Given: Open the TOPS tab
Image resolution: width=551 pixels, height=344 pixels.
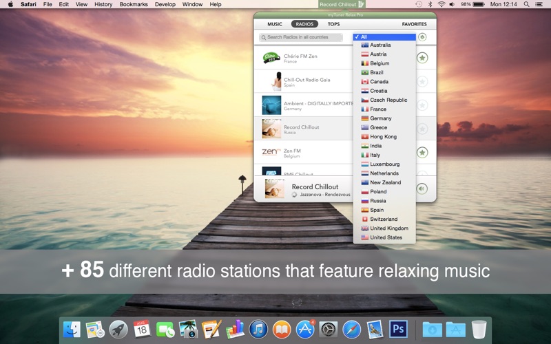Looking at the screenshot, I should pos(333,24).
